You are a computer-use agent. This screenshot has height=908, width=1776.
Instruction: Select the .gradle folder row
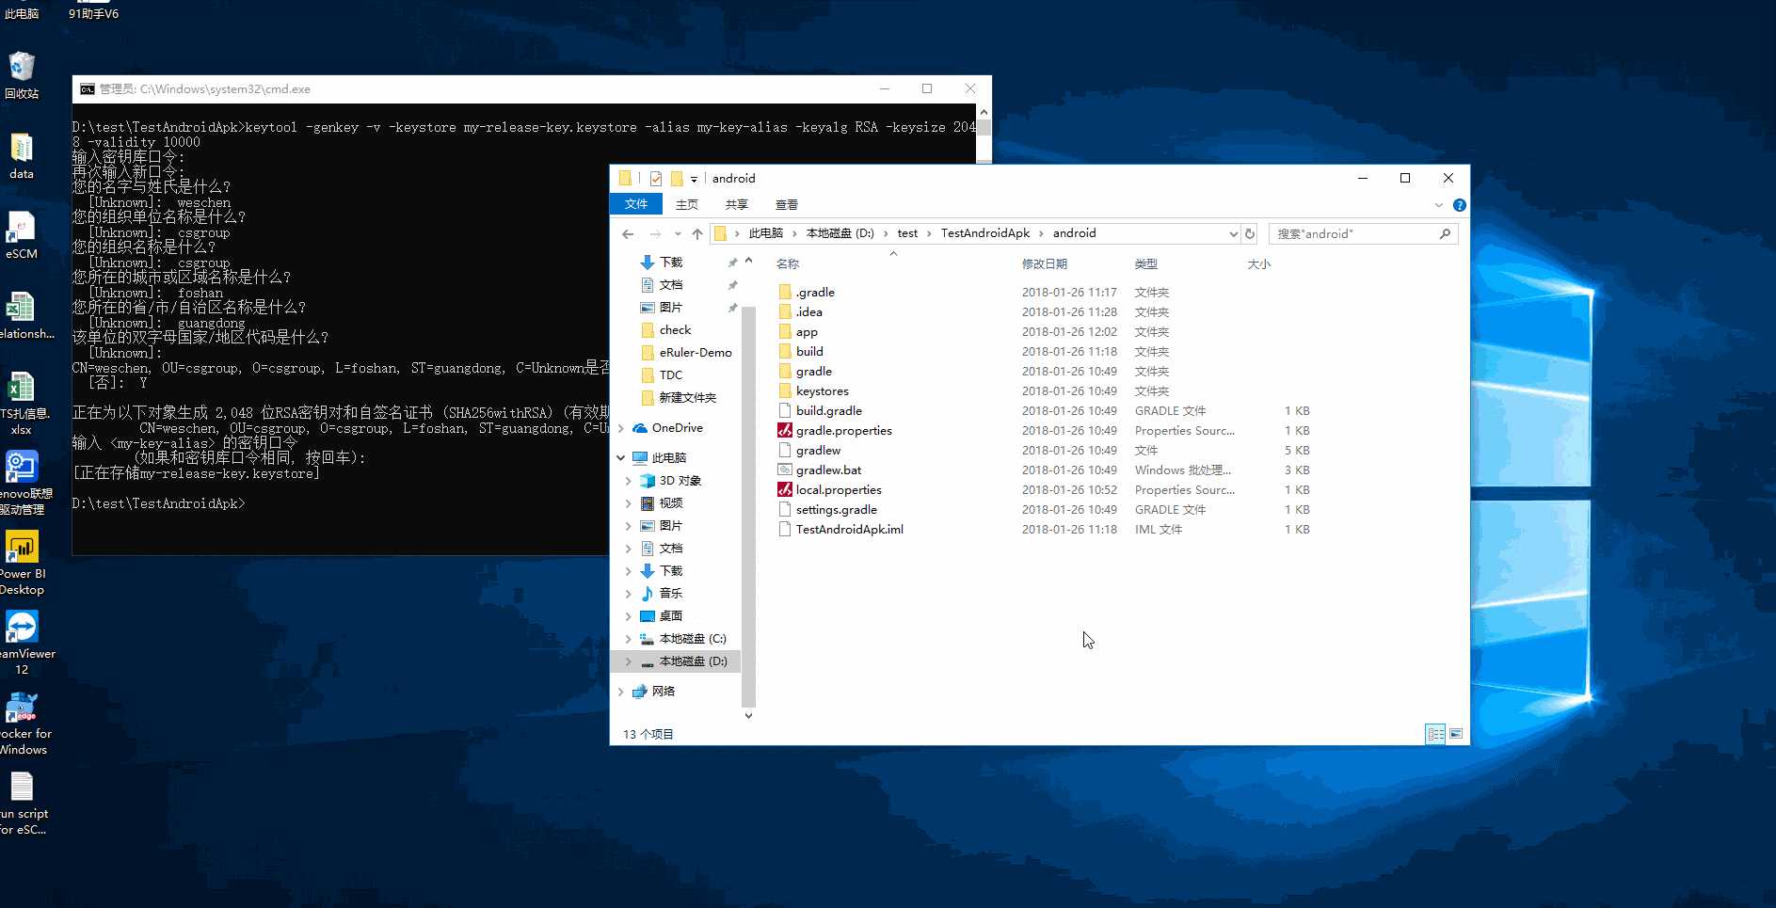pos(1045,292)
